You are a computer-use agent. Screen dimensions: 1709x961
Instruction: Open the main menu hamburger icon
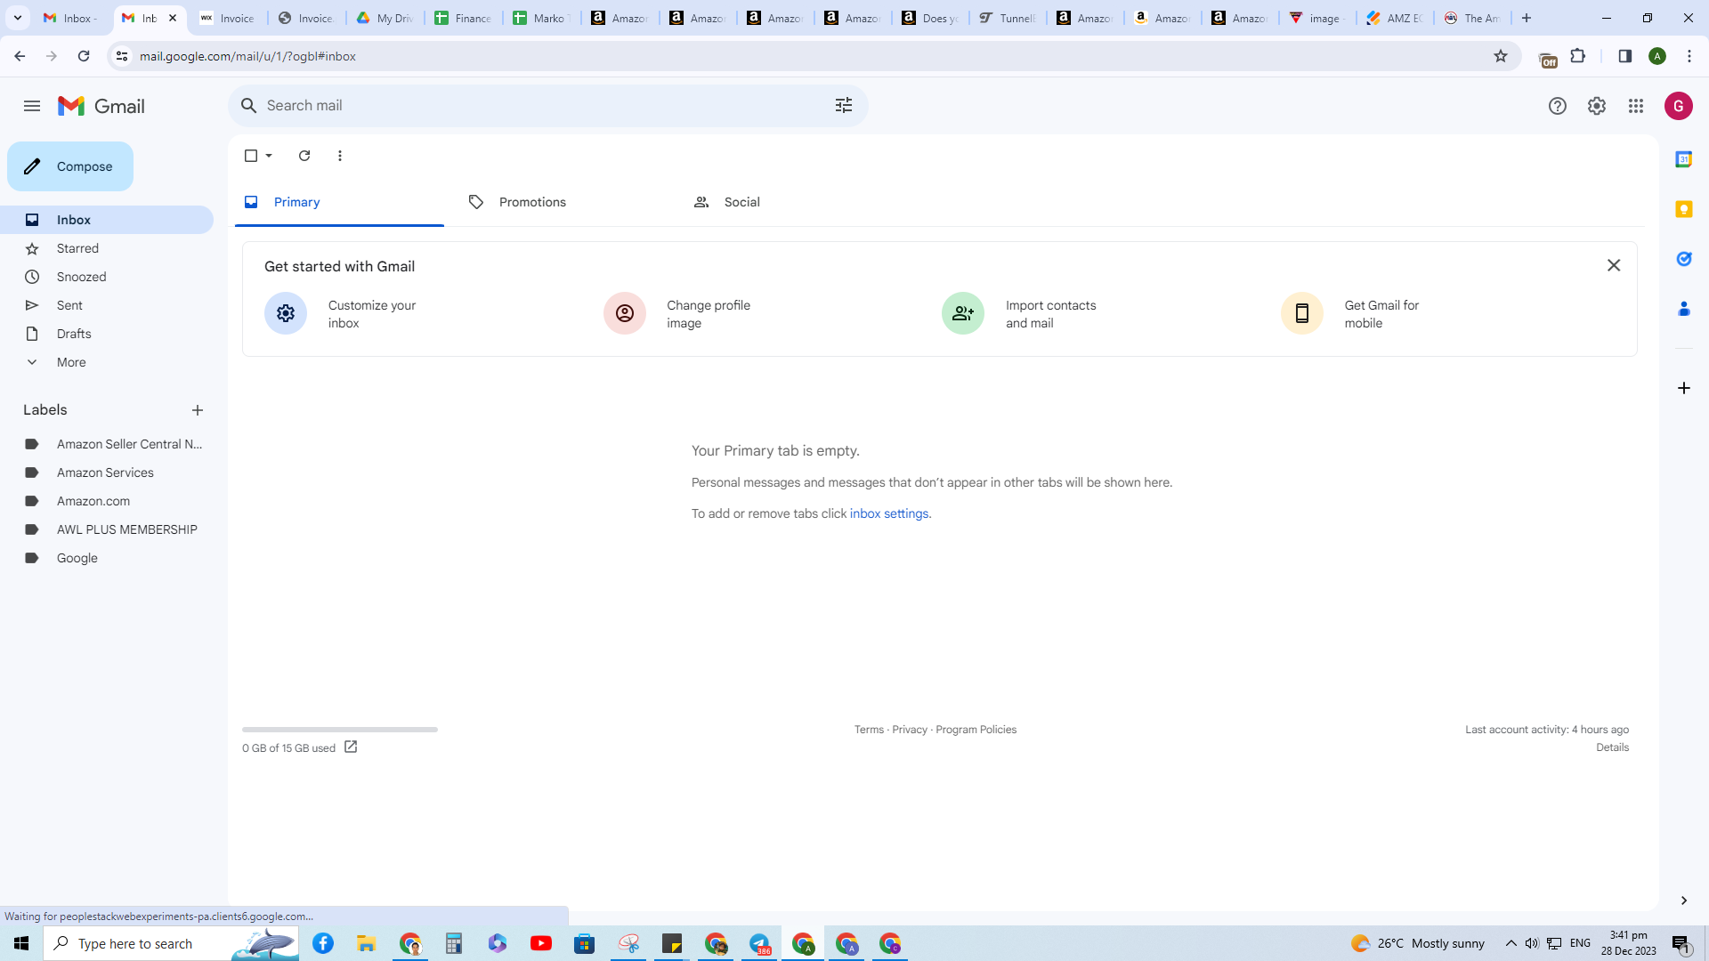pos(32,106)
